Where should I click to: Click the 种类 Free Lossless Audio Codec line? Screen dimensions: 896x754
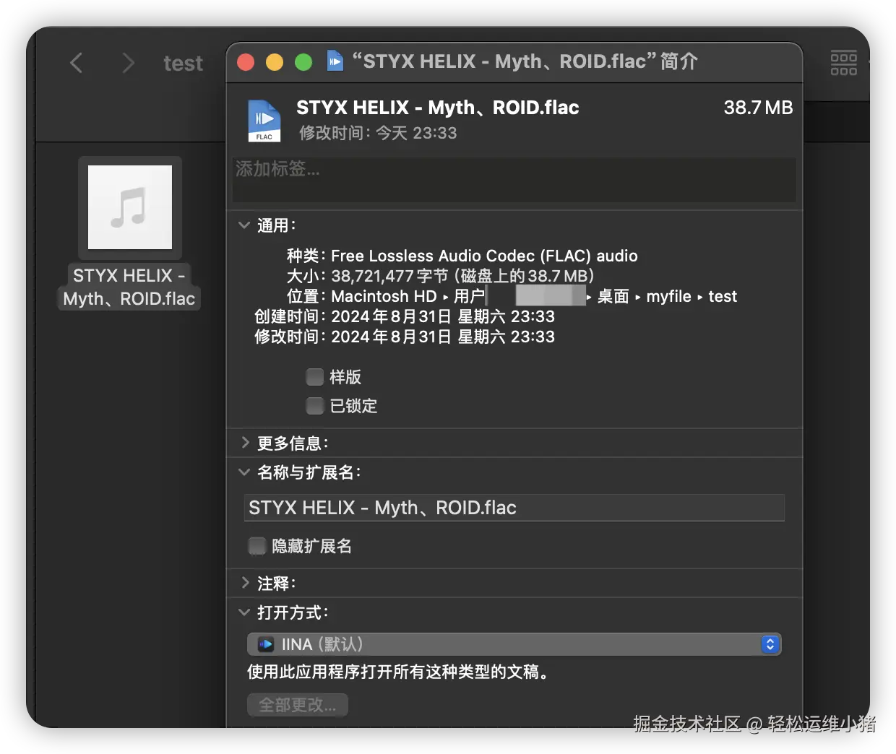pos(462,256)
